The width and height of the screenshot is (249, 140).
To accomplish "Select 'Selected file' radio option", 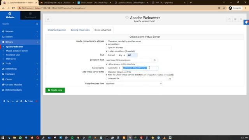I will click(x=106, y=79).
